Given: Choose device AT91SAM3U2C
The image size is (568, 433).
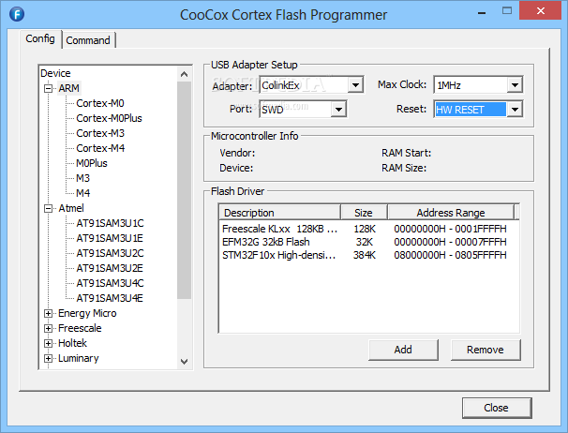Looking at the screenshot, I should [x=110, y=253].
